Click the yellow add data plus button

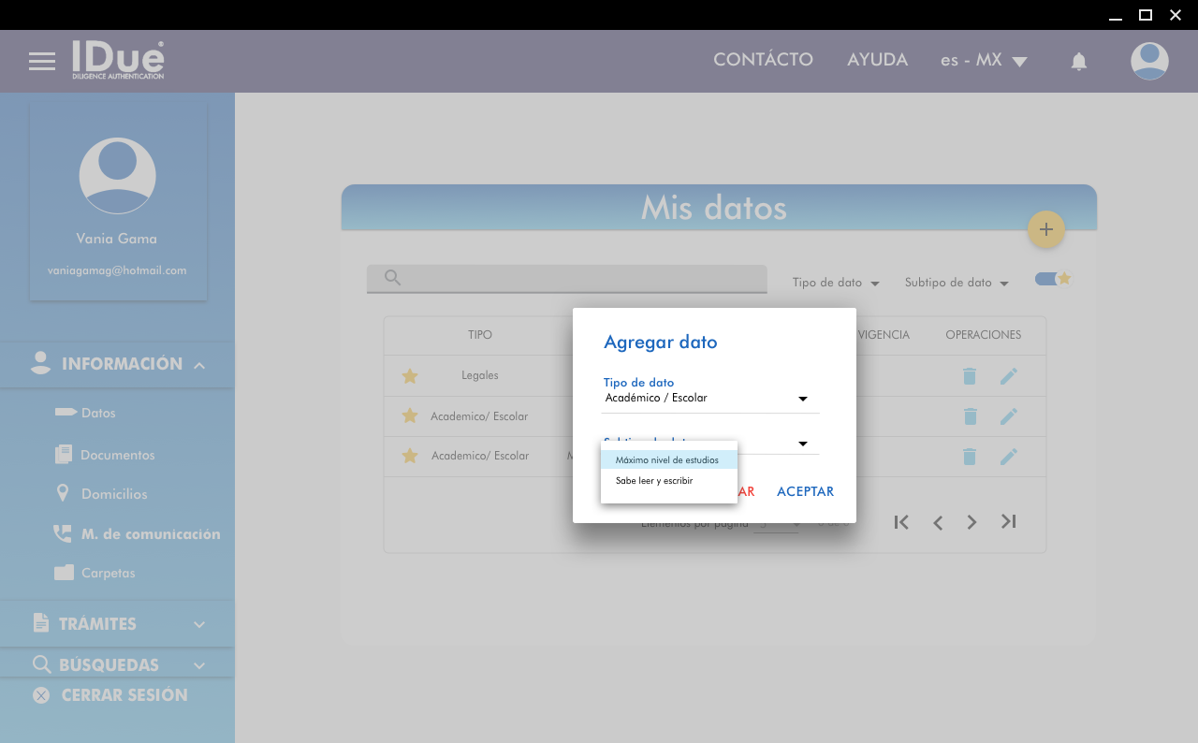pos(1045,229)
